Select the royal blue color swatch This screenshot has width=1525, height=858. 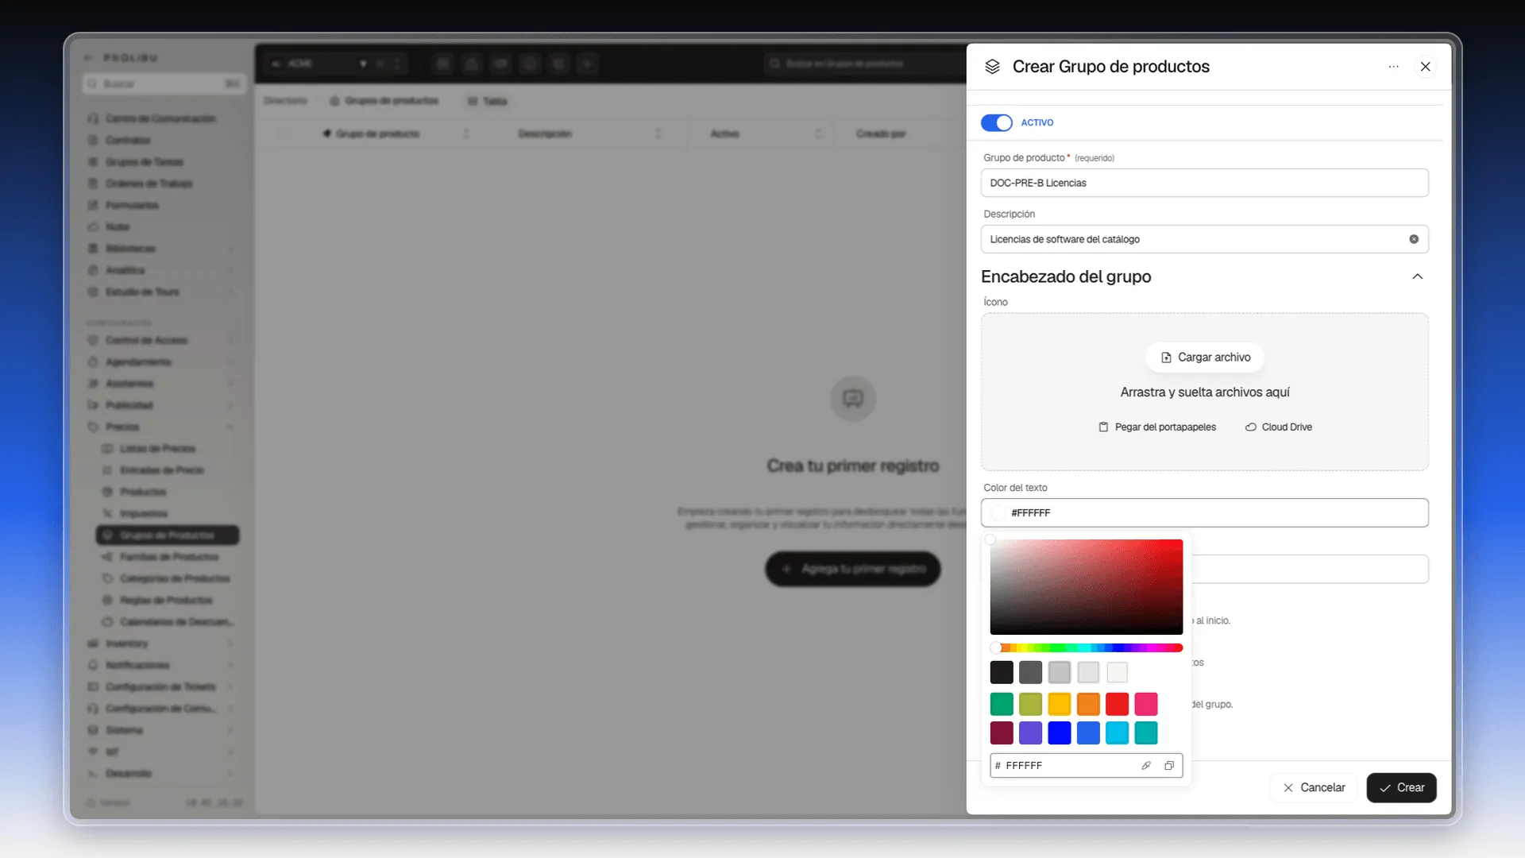pos(1088,732)
